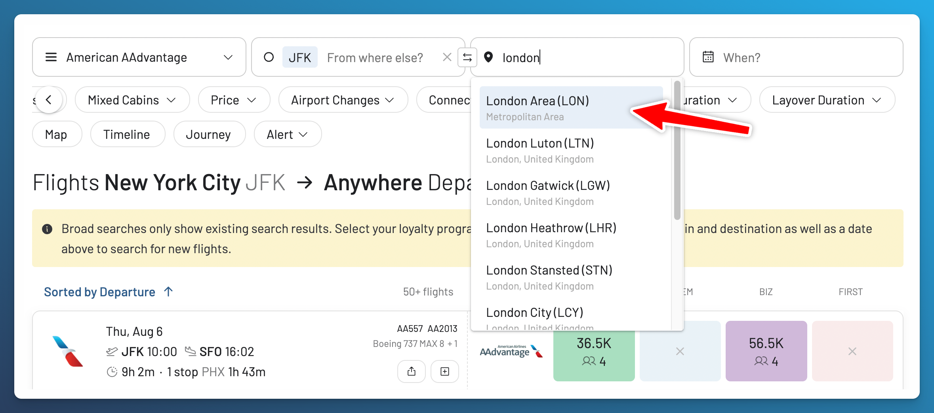Expand the Alert dropdown
Viewport: 934px width, 413px height.
tap(288, 135)
